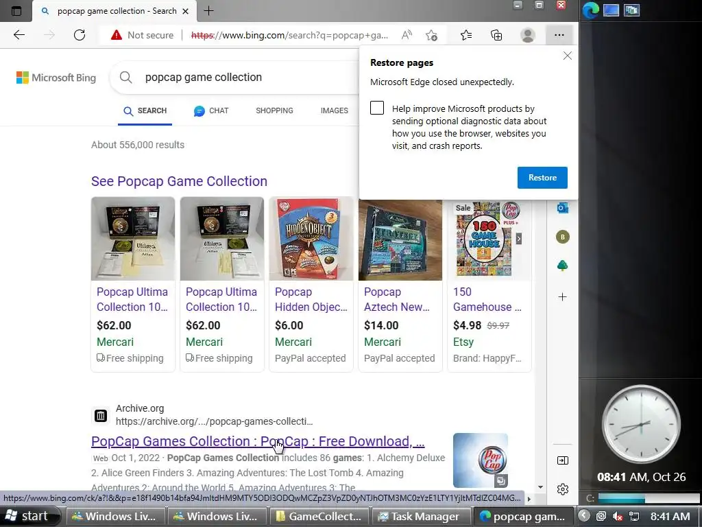Switch to the SHOPPING tab
The image size is (702, 527).
(274, 110)
